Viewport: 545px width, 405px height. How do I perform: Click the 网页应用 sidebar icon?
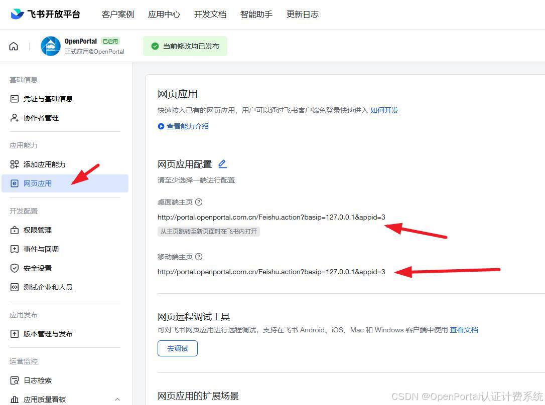coord(15,183)
